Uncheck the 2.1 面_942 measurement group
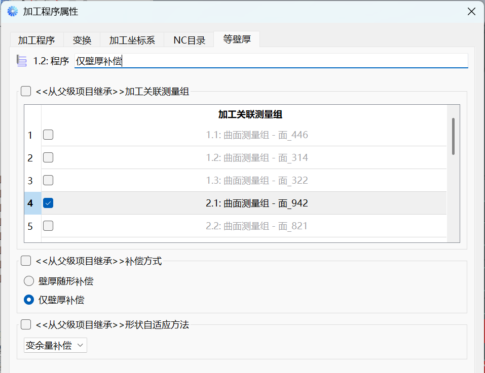Viewport: 485px width, 373px height. [48, 203]
